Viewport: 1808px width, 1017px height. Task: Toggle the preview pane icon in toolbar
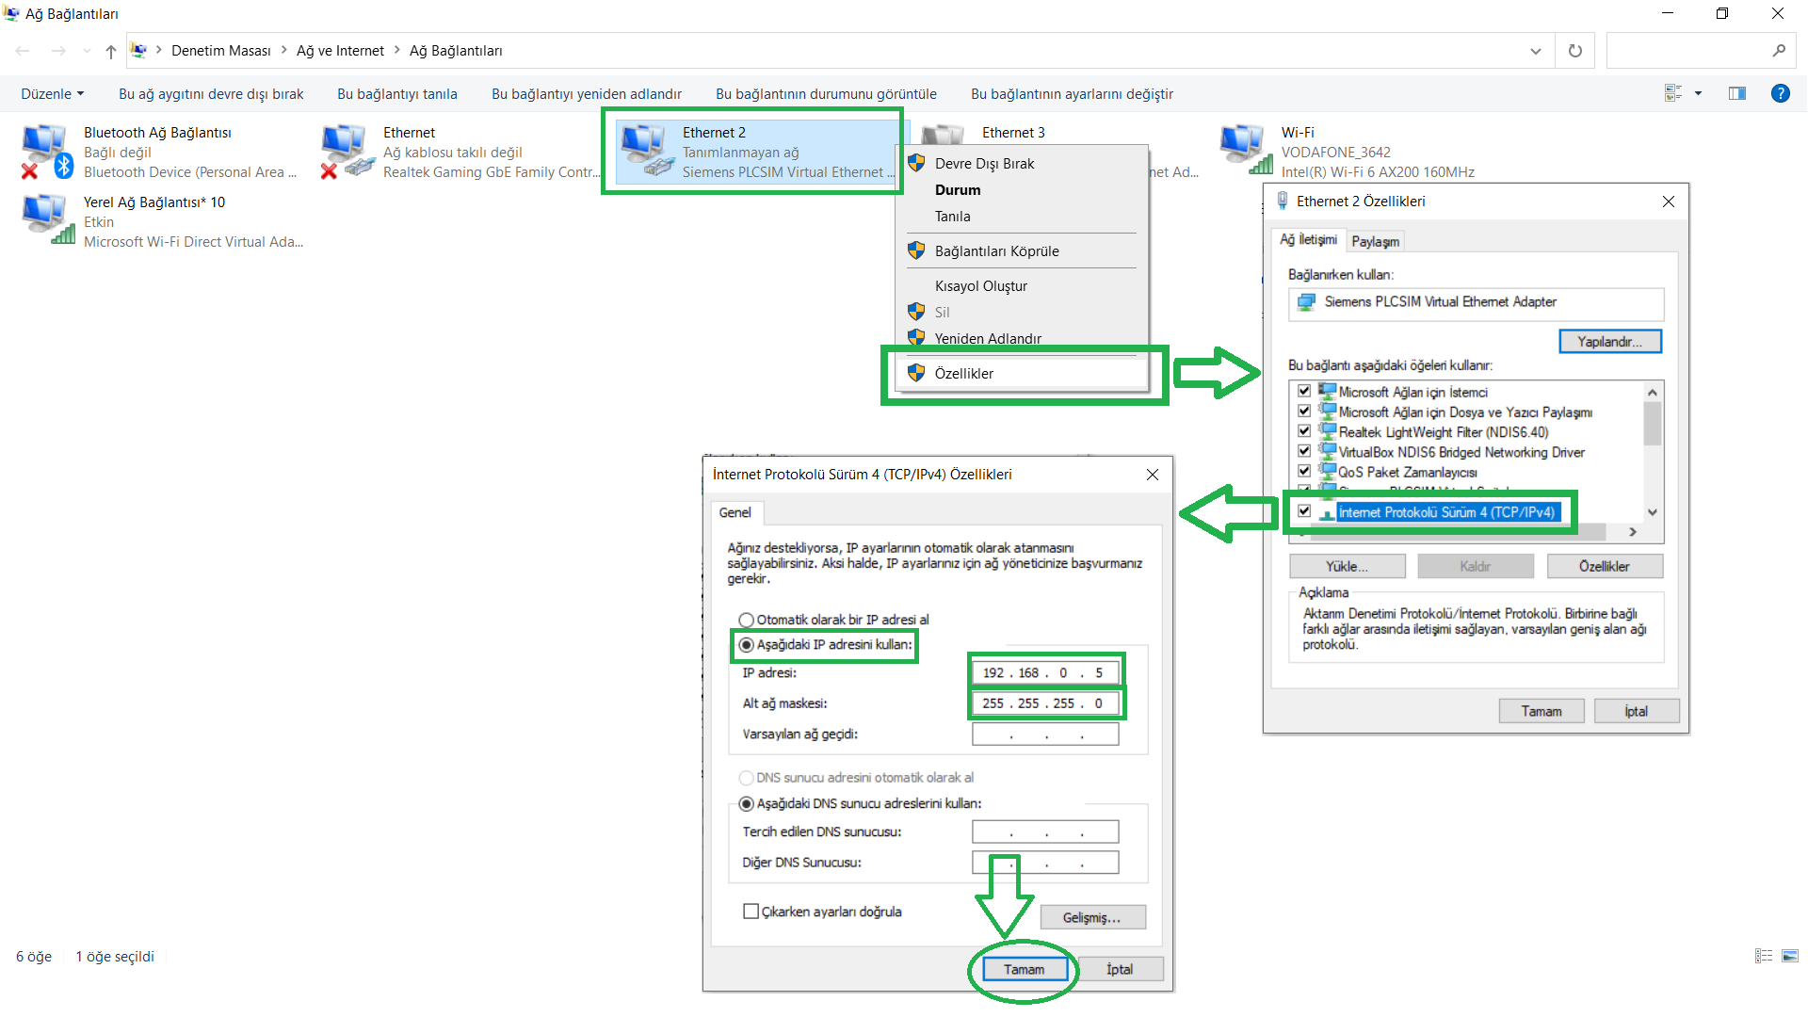click(1737, 93)
